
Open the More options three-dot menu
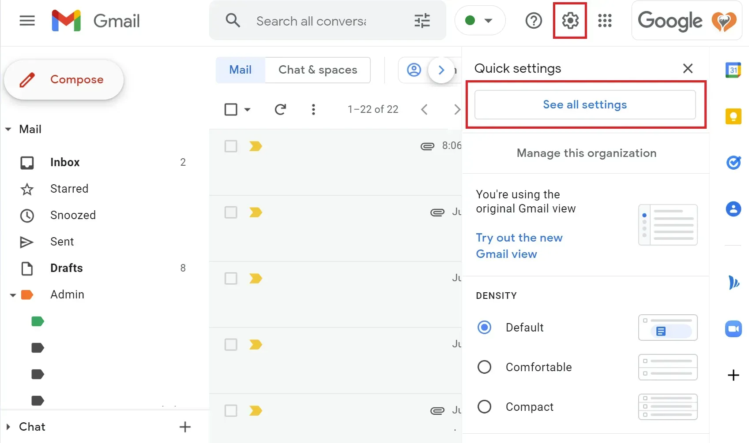[313, 109]
